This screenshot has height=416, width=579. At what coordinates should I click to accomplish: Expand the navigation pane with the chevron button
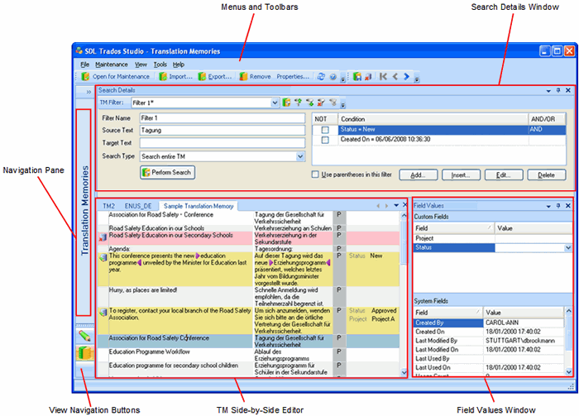tap(89, 92)
